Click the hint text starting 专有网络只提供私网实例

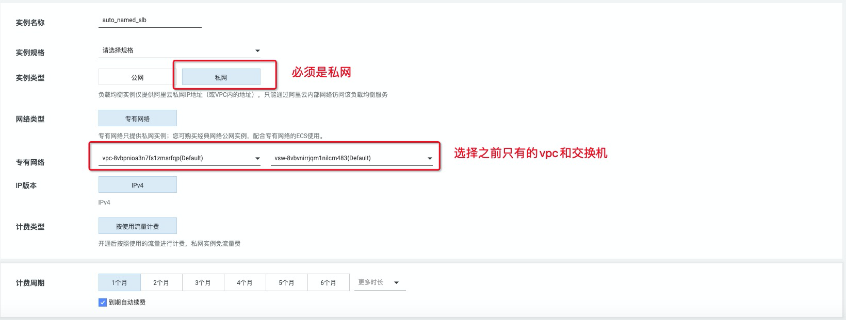click(212, 136)
